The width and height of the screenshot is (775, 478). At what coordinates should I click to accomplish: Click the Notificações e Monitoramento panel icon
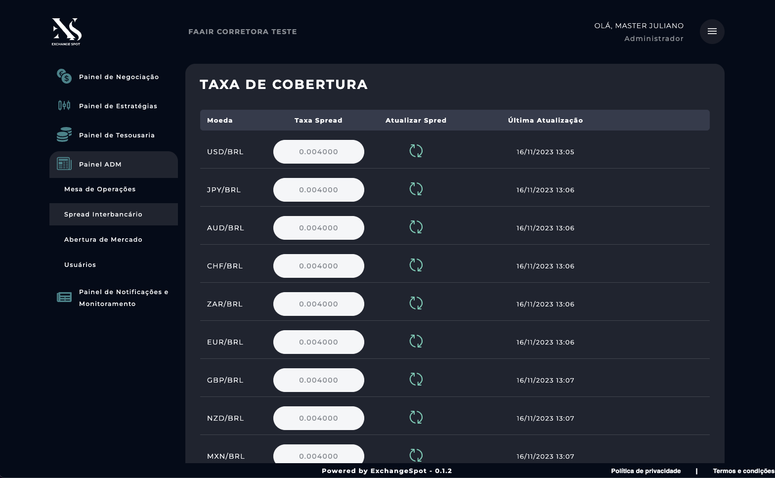tap(64, 297)
